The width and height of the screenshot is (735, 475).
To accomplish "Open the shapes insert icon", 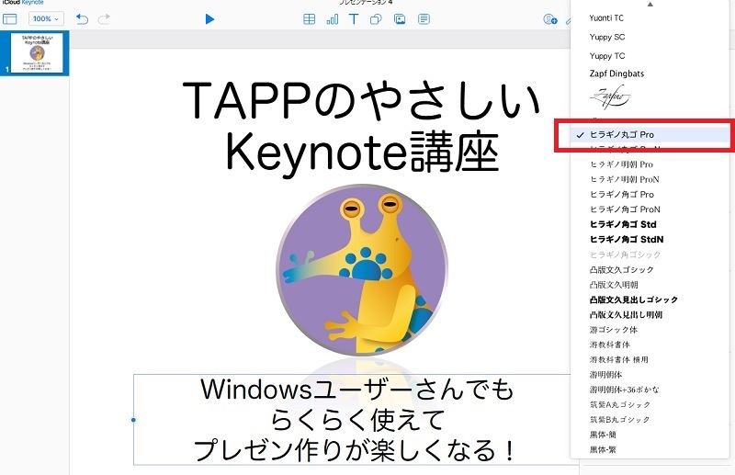I will coord(376,18).
